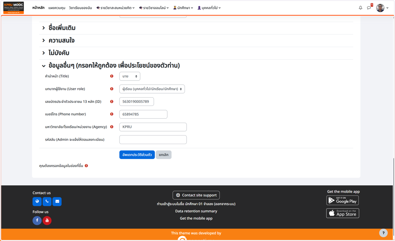Image resolution: width=395 pixels, height=241 pixels.
Task: Click the empty รหัสลับ input field
Action: pyautogui.click(x=153, y=139)
